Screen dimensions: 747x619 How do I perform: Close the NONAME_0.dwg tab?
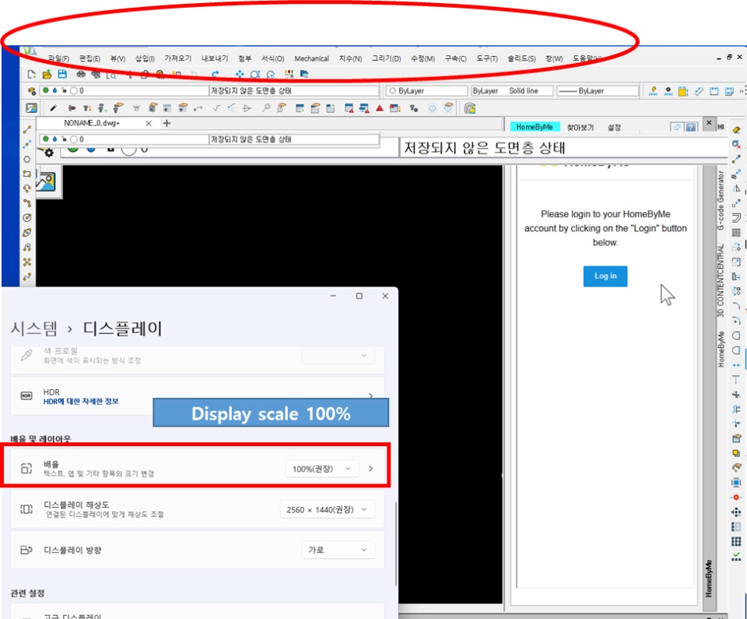pos(149,124)
